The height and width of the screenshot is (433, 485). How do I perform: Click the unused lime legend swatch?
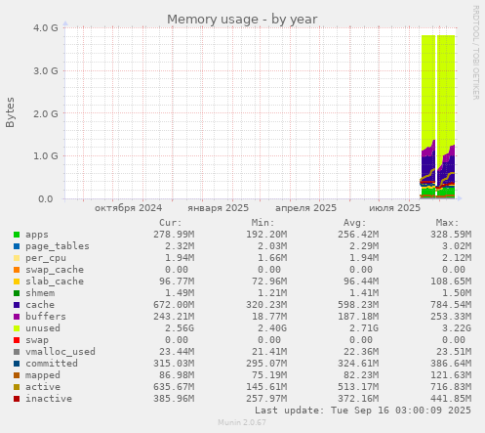click(x=17, y=328)
